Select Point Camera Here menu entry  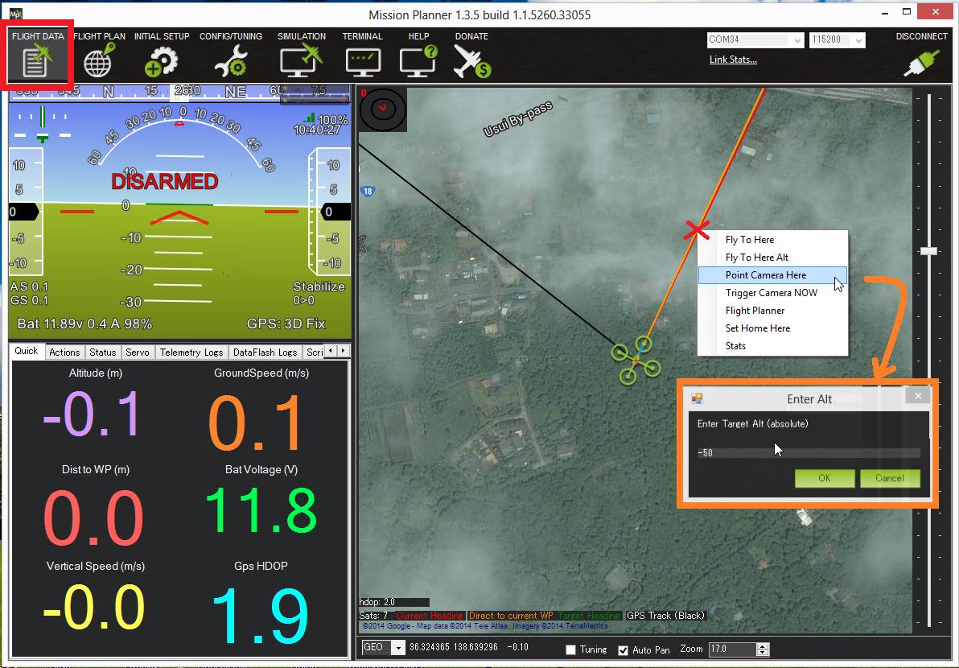[x=765, y=275]
